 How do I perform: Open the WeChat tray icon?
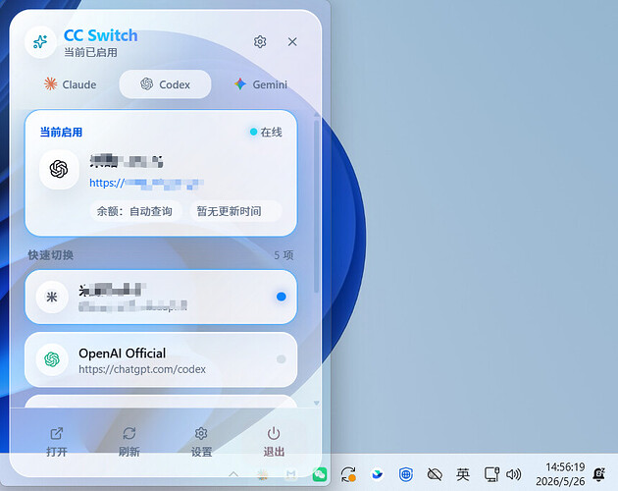click(x=320, y=474)
